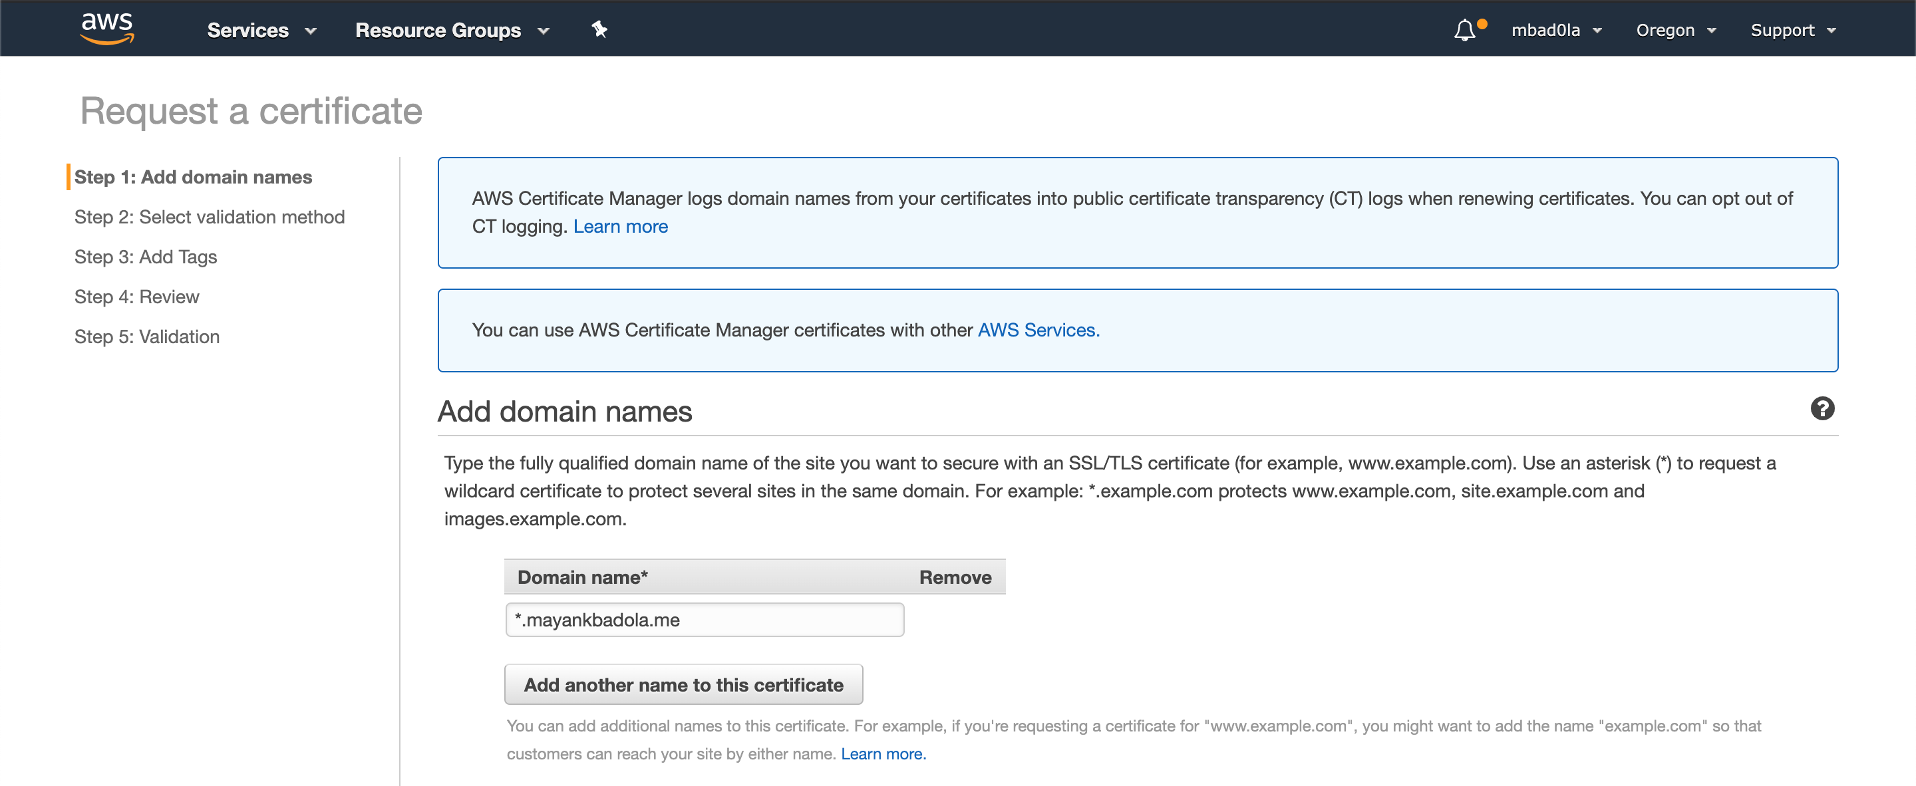Expand the Resource Groups menu
Viewport: 1916px width, 786px height.
(x=452, y=31)
